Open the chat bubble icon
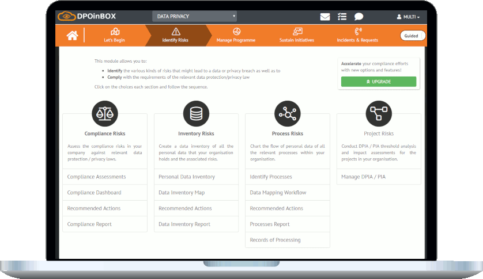This screenshot has width=483, height=279. [359, 17]
